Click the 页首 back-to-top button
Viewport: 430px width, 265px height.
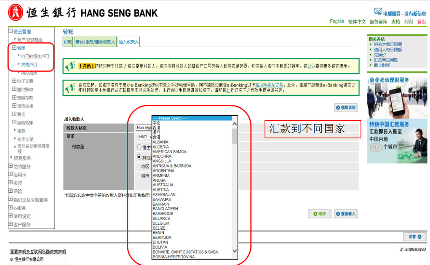(414, 237)
